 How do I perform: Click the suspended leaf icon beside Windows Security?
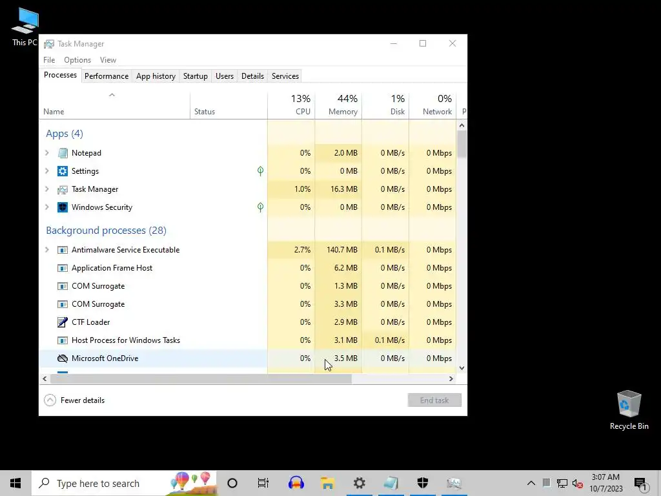pyautogui.click(x=261, y=207)
